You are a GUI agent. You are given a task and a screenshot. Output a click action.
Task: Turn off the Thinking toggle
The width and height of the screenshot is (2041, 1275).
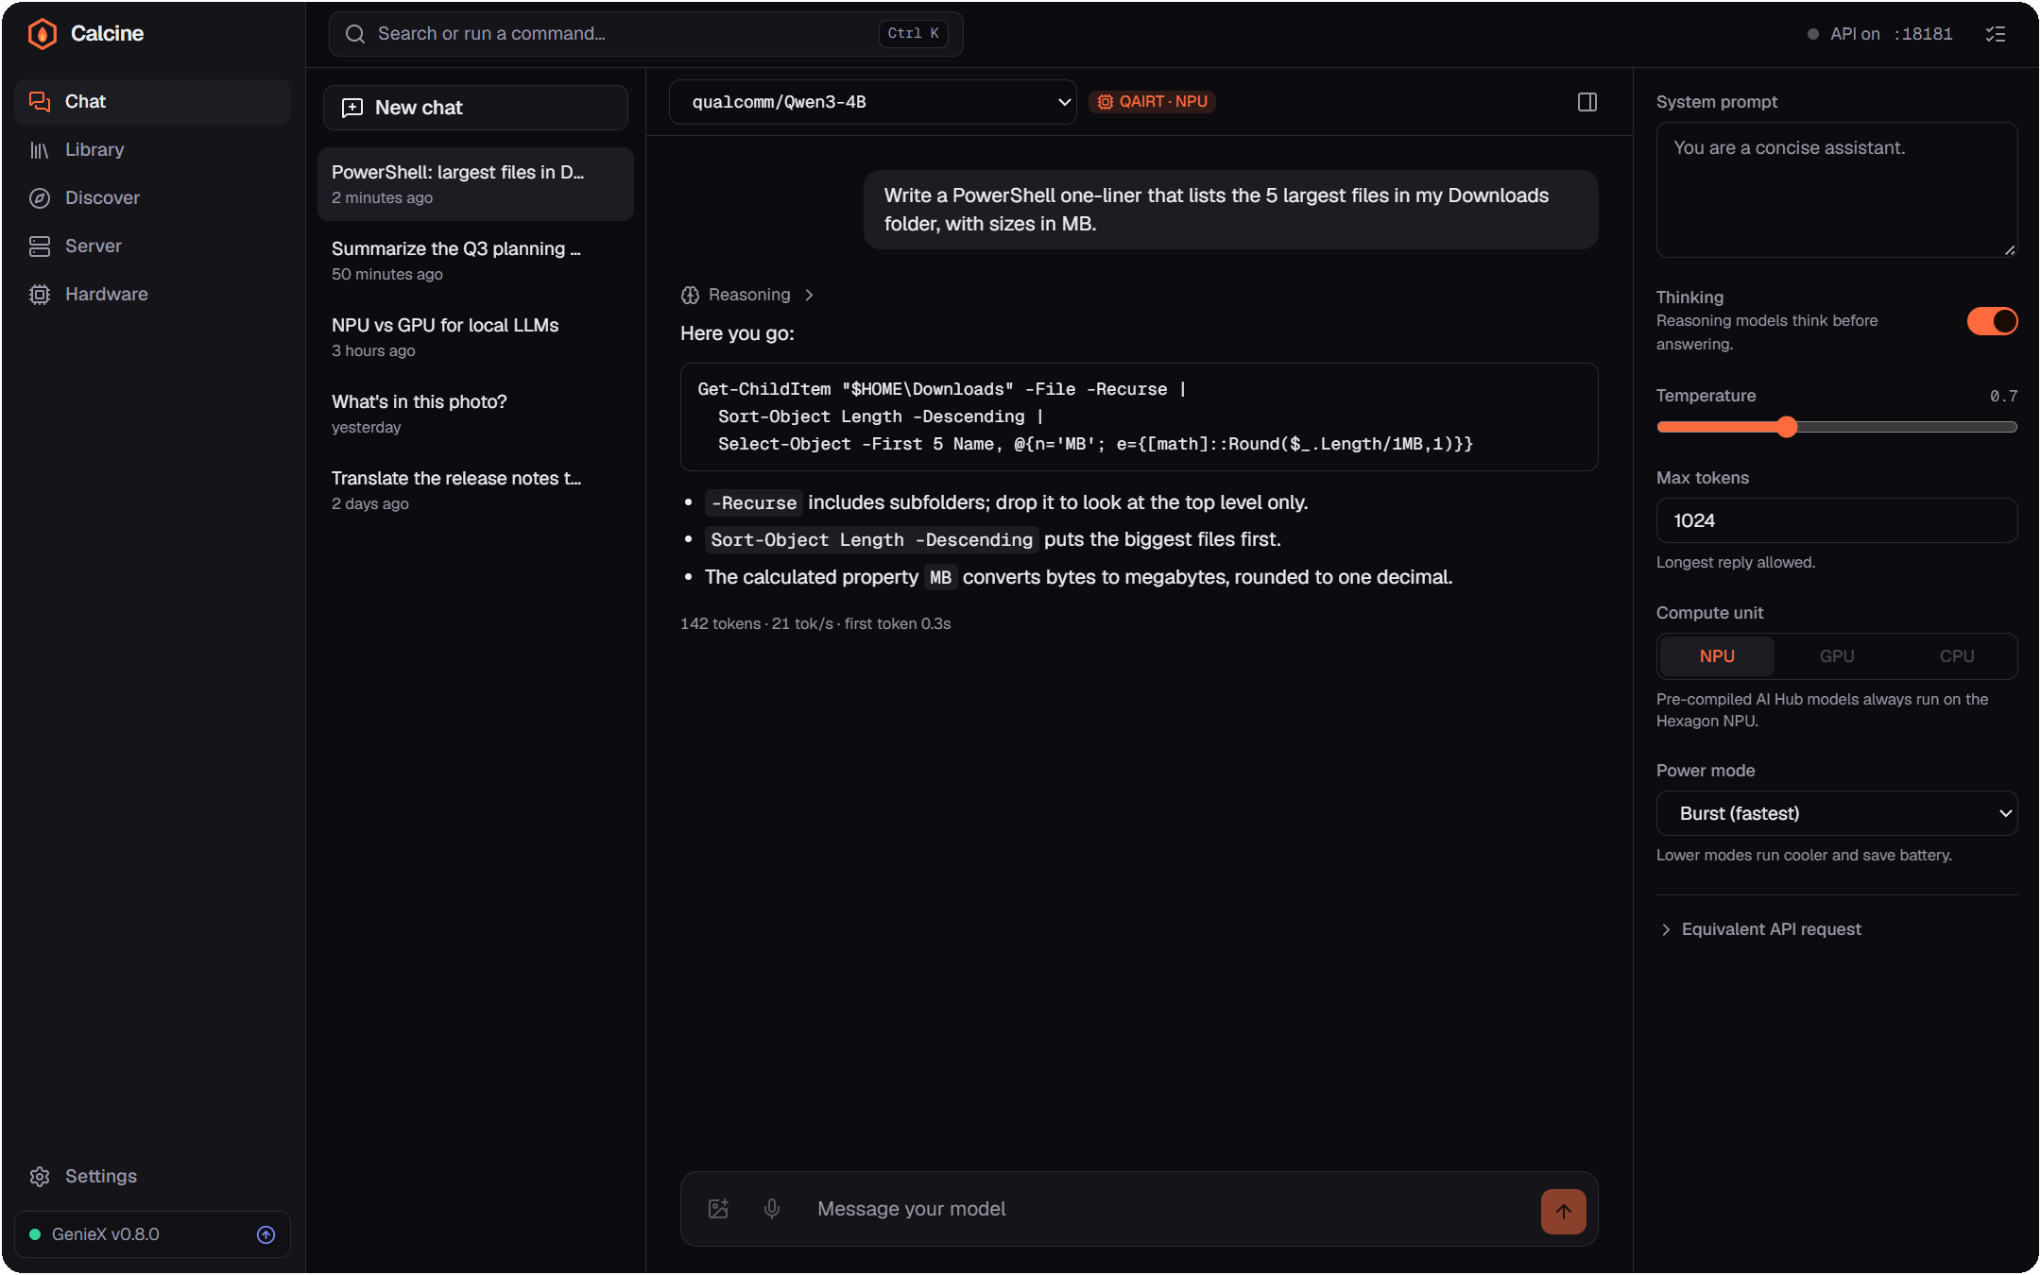point(1992,321)
